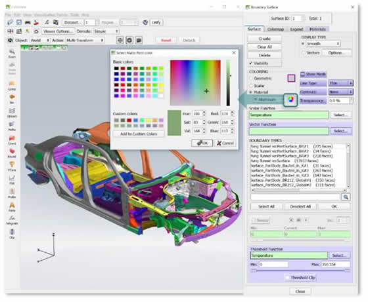The width and height of the screenshot is (368, 302).
Task: Open the material color wheel picker
Action: tap(290, 100)
